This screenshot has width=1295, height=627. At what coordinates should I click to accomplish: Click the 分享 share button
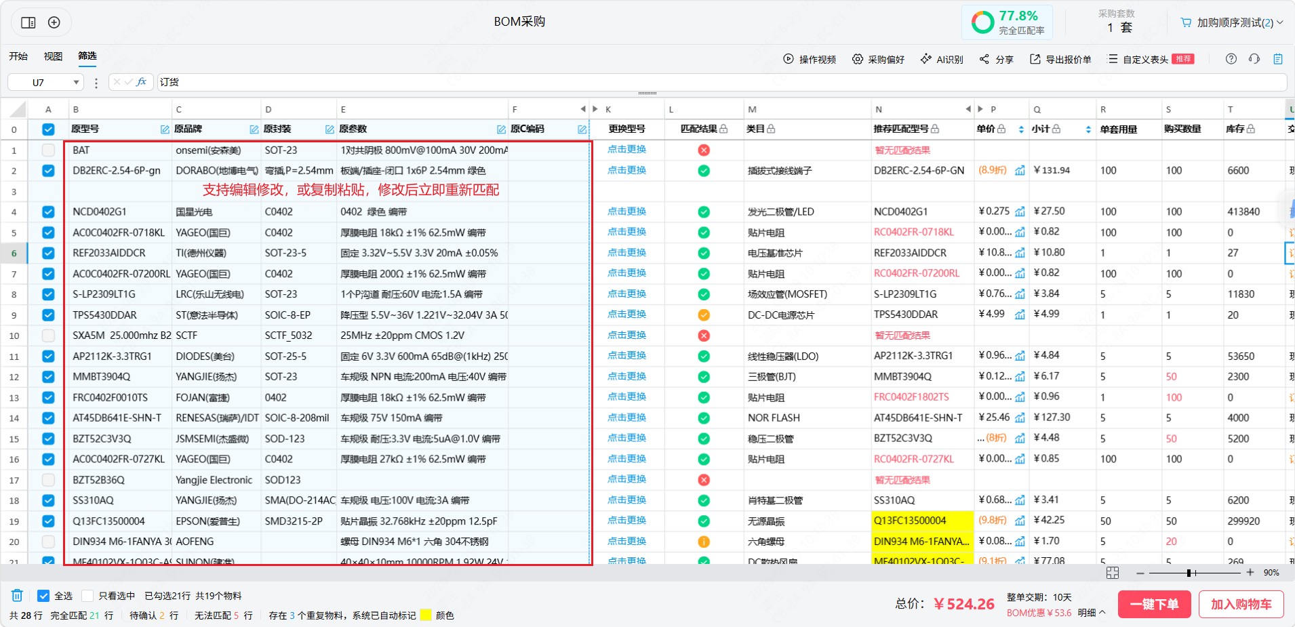(996, 59)
